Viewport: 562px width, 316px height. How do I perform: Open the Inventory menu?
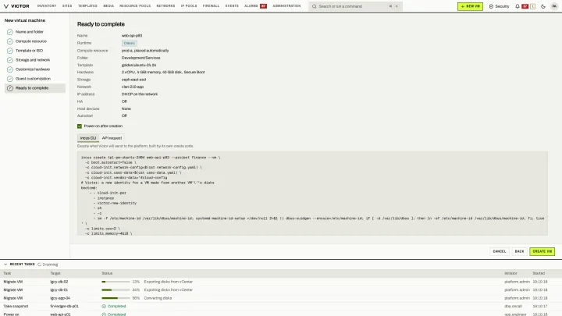pos(47,6)
